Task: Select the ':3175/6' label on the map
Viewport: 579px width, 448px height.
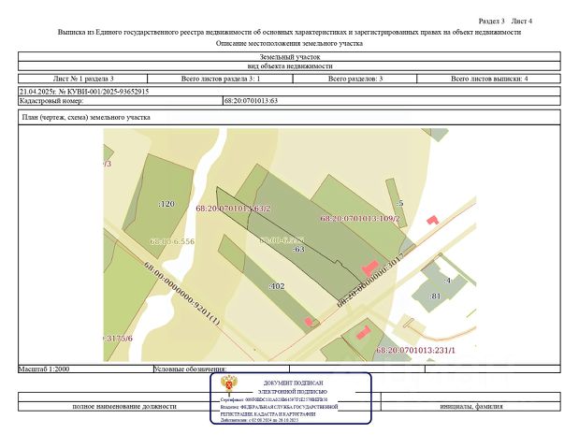Action: (x=118, y=339)
